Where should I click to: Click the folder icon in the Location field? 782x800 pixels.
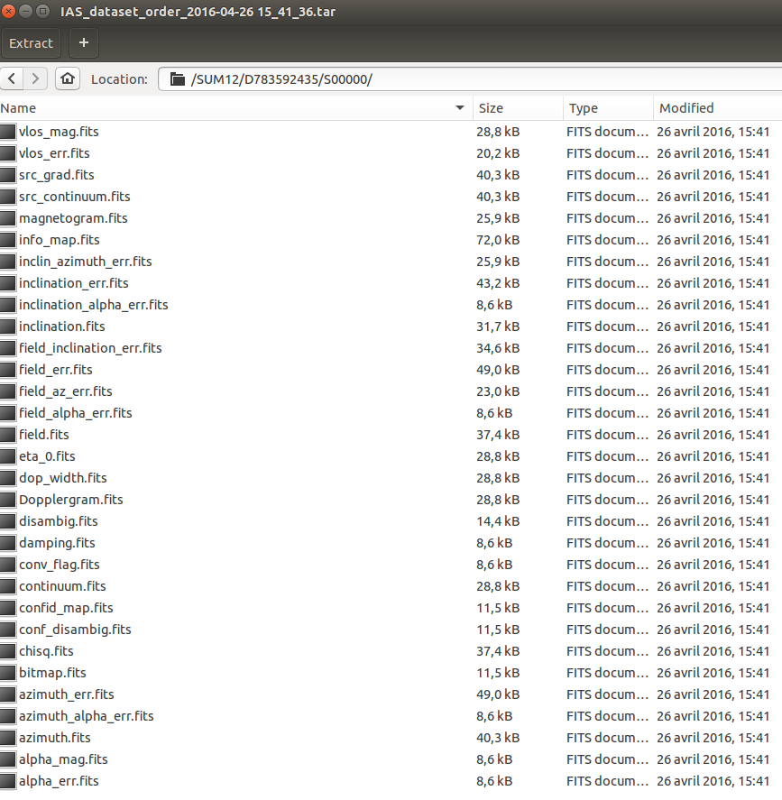[x=177, y=79]
